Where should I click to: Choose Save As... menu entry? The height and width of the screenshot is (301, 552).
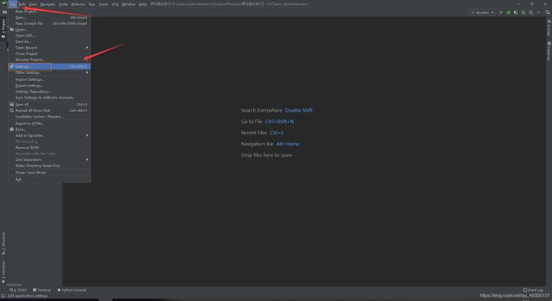pos(49,41)
